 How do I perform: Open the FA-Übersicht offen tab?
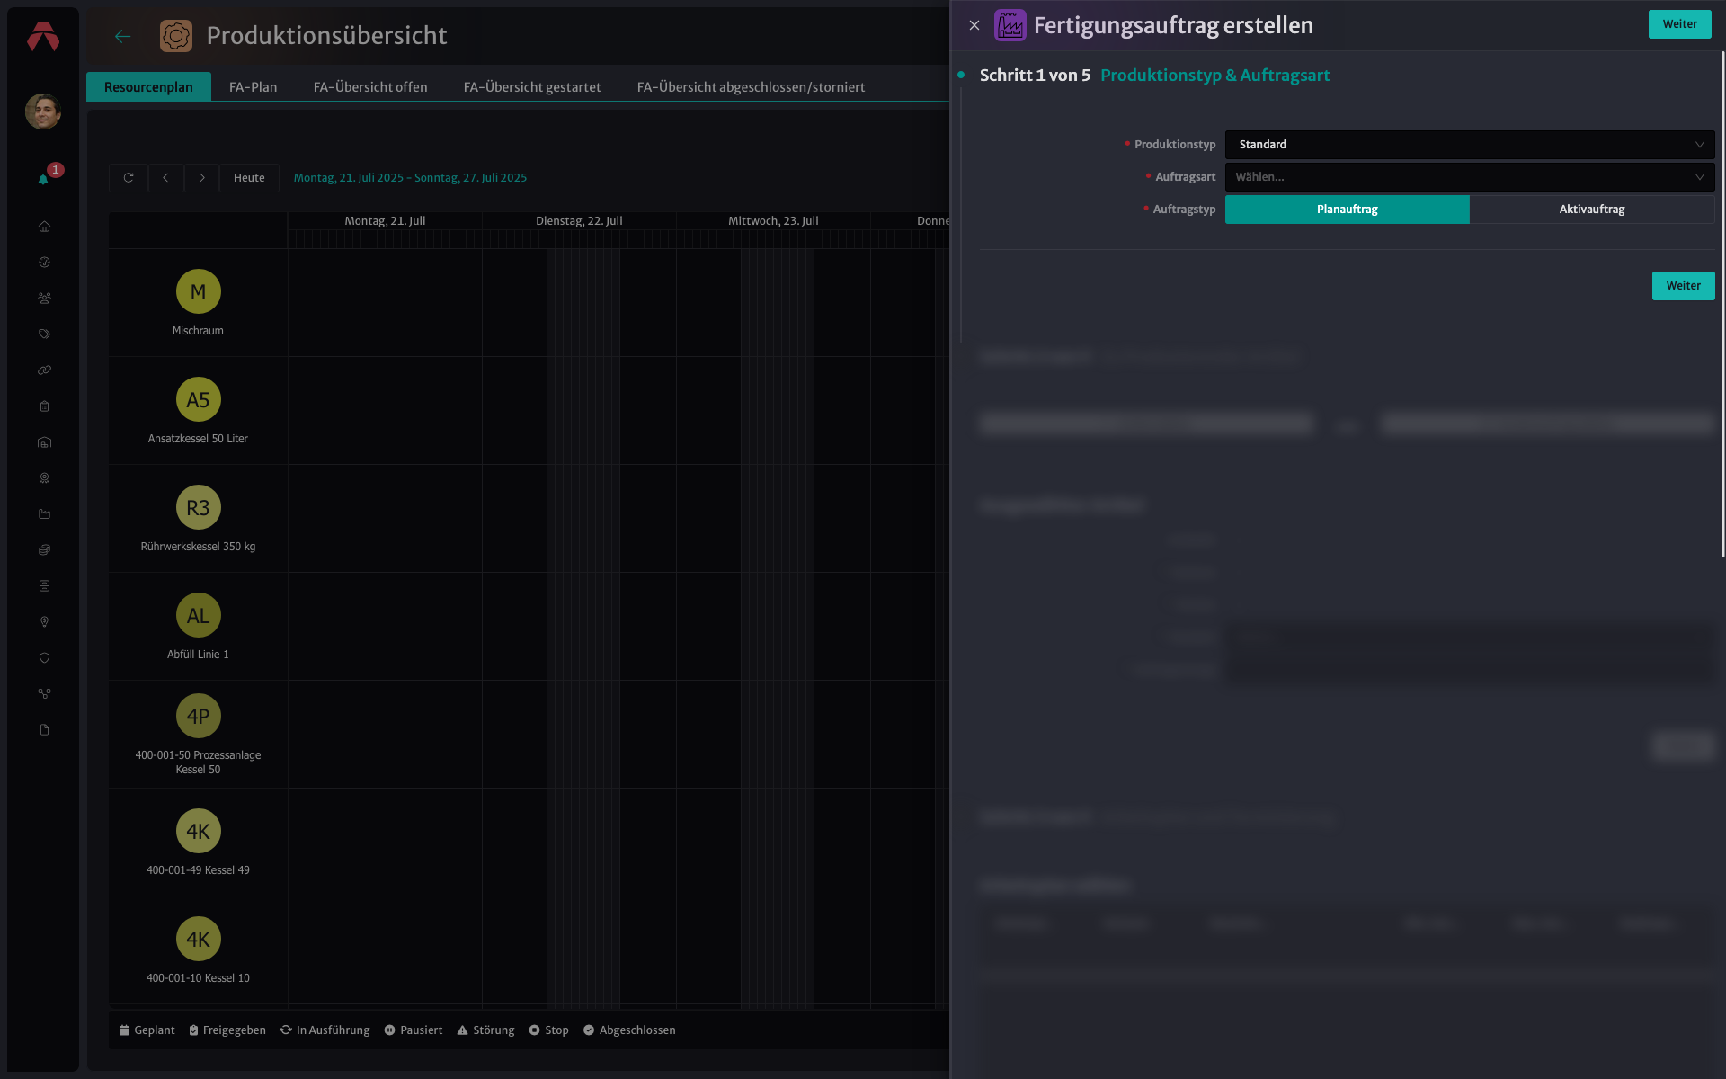pyautogui.click(x=370, y=87)
